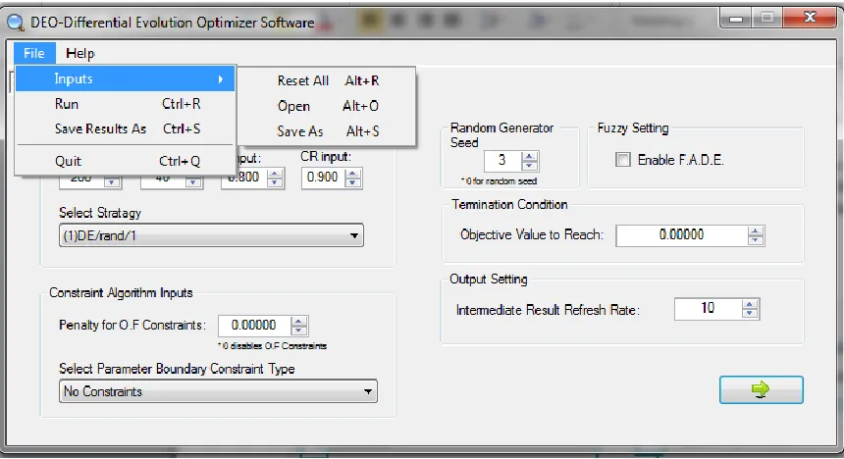This screenshot has width=844, height=459.
Task: Increase the random generator seed value
Action: pos(530,157)
